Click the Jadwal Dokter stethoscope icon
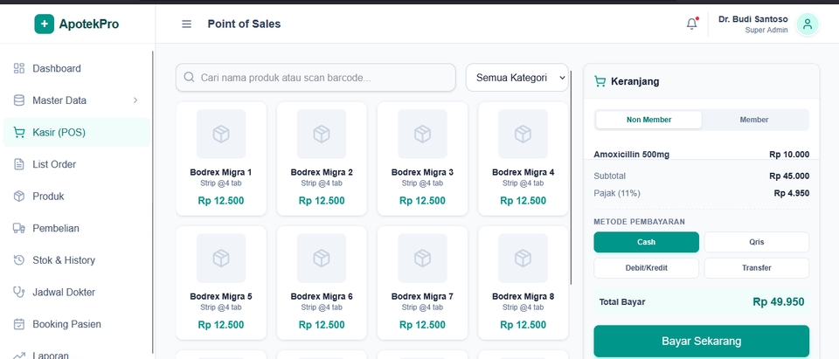 (x=19, y=292)
